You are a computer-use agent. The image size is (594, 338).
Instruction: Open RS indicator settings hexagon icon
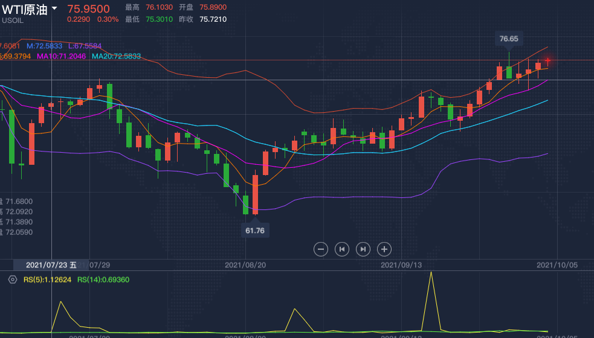[12, 279]
